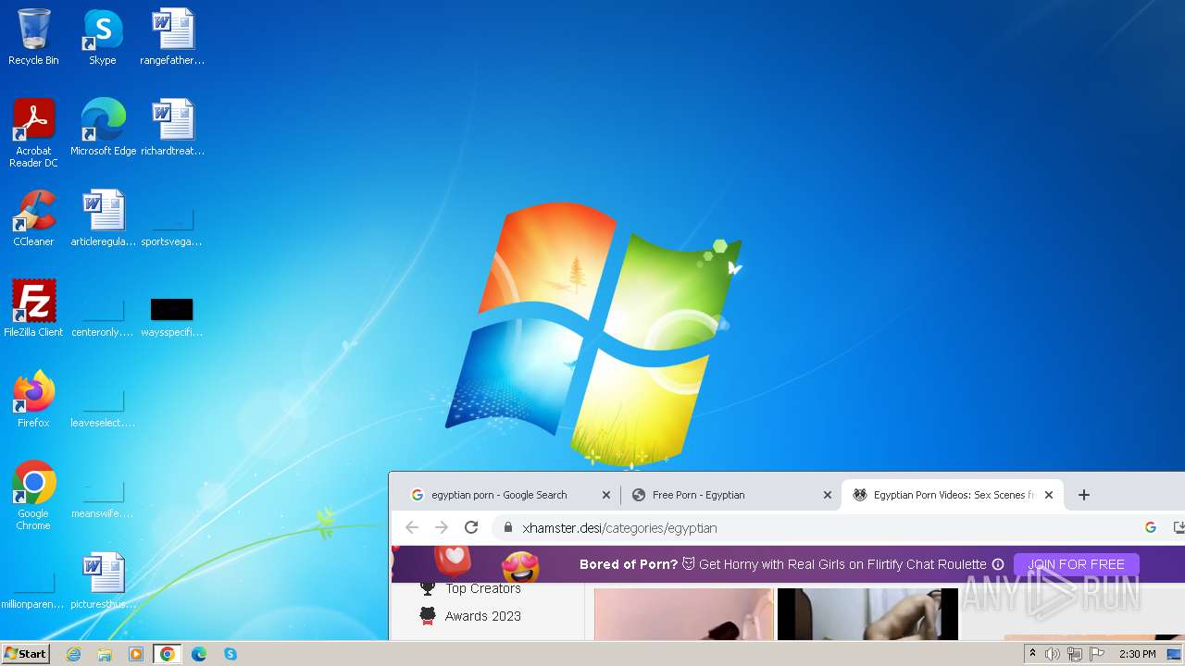View site security lock info
Viewport: 1185px width, 666px height.
[x=507, y=527]
